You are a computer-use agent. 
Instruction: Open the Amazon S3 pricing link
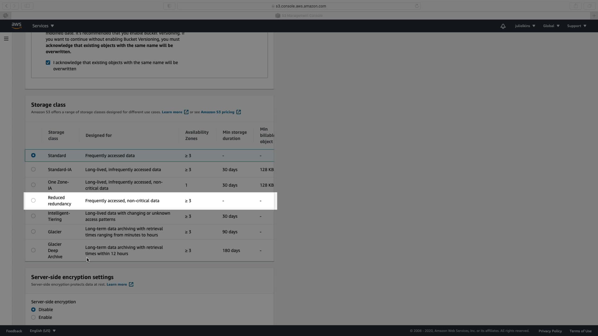tap(218, 112)
